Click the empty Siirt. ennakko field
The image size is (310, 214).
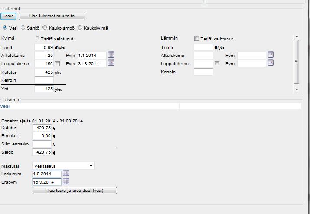pos(42,144)
